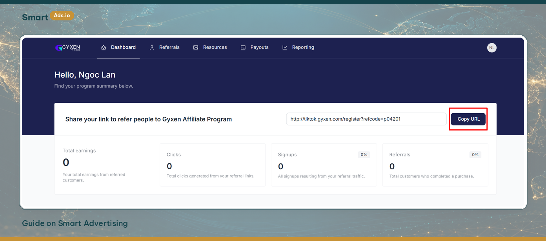The width and height of the screenshot is (546, 241).
Task: Click the Clicks card value 0
Action: [169, 167]
